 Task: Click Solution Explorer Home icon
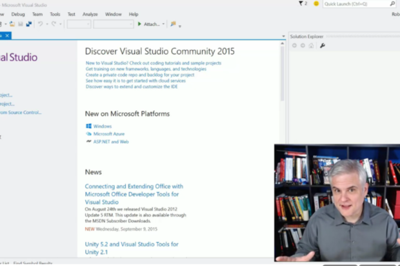[311, 46]
